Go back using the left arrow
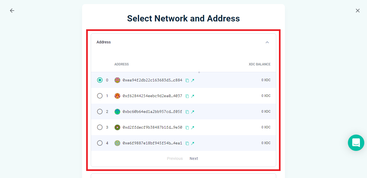This screenshot has width=367, height=178. [x=12, y=11]
